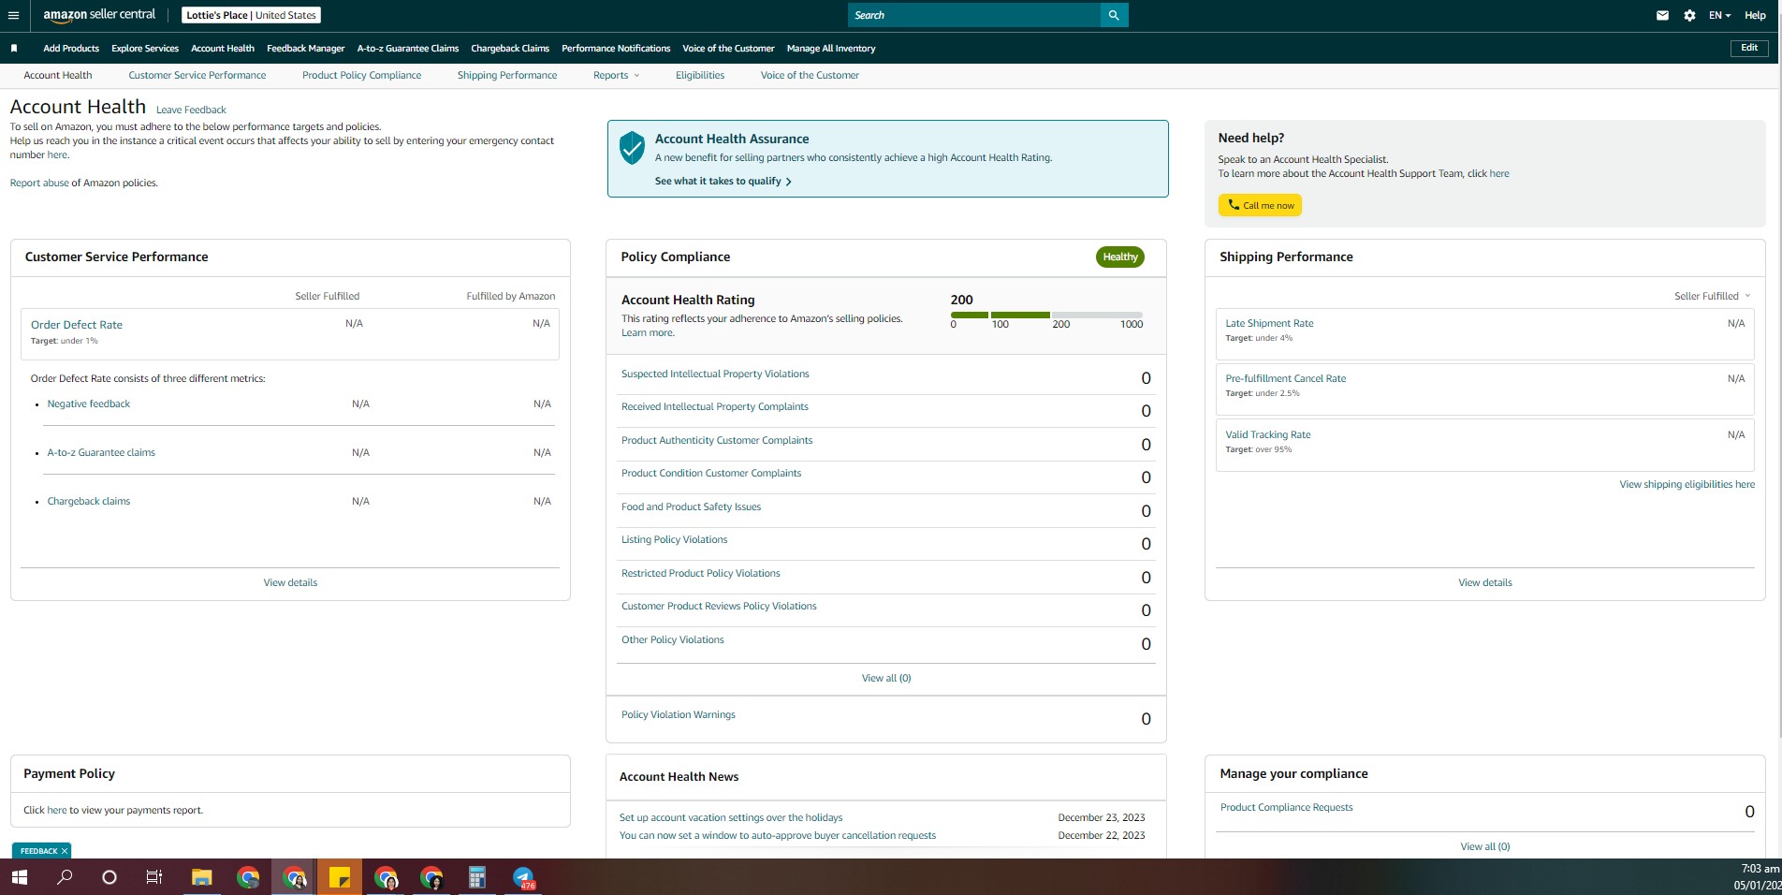This screenshot has height=895, width=1782.
Task: Click the Leave Feedback link
Action: (x=191, y=110)
